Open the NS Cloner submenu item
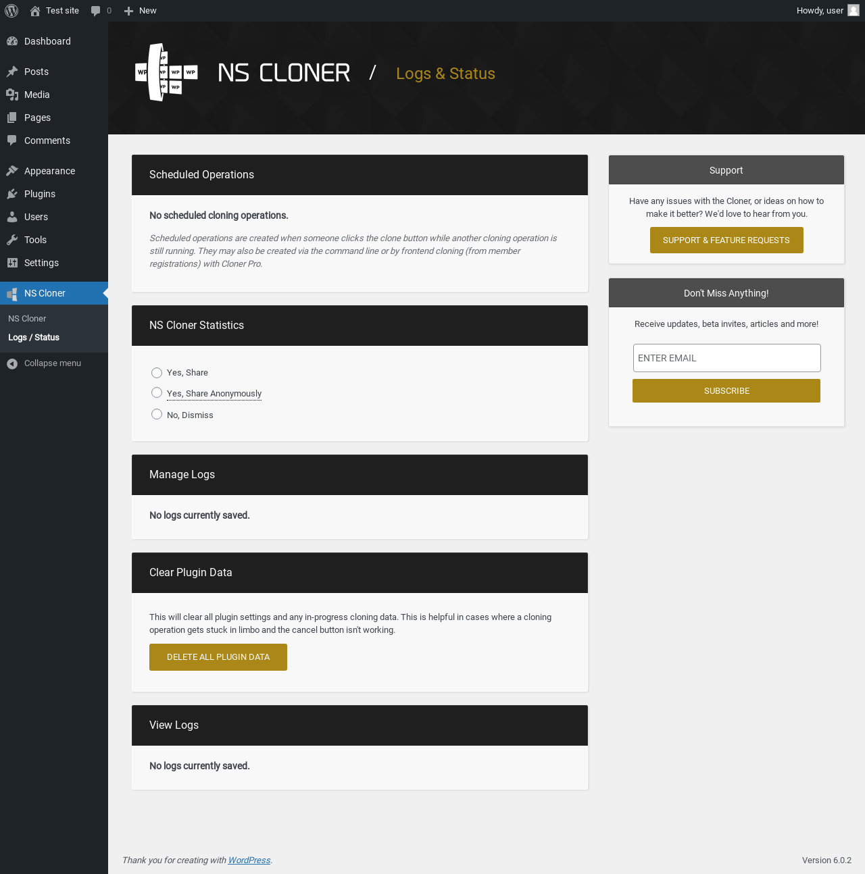This screenshot has height=874, width=865. click(x=27, y=318)
